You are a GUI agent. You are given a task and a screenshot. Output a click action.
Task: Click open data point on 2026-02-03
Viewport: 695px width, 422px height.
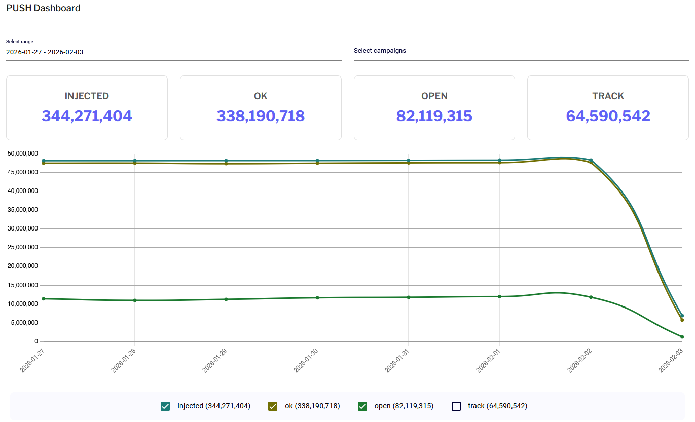click(682, 337)
